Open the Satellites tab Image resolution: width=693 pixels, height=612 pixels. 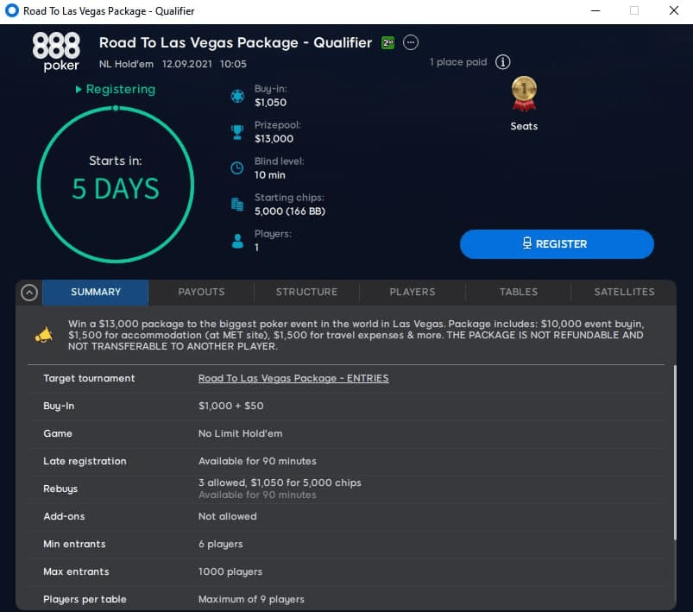click(x=624, y=293)
